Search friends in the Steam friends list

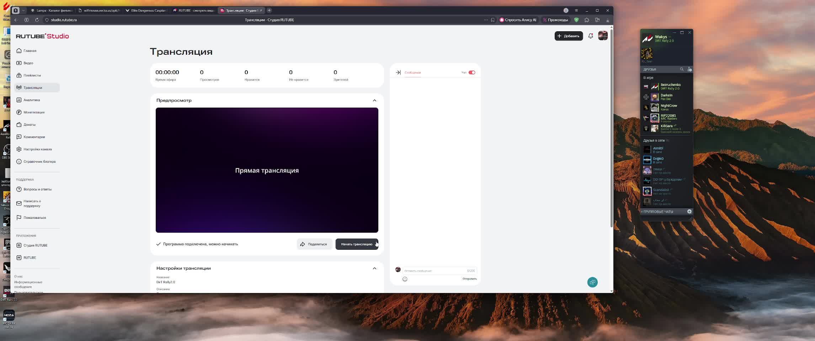[x=682, y=69]
